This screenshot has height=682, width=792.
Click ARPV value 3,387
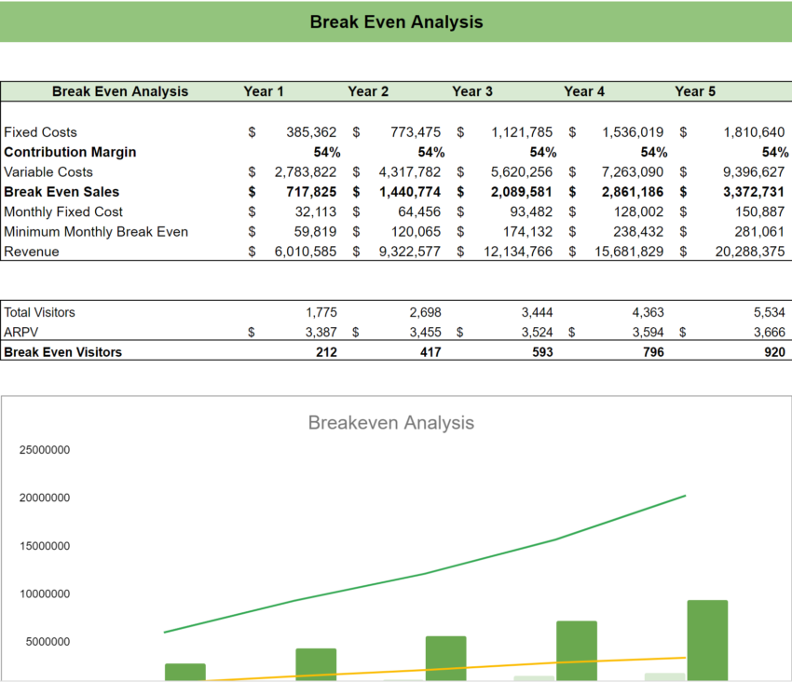coord(321,332)
